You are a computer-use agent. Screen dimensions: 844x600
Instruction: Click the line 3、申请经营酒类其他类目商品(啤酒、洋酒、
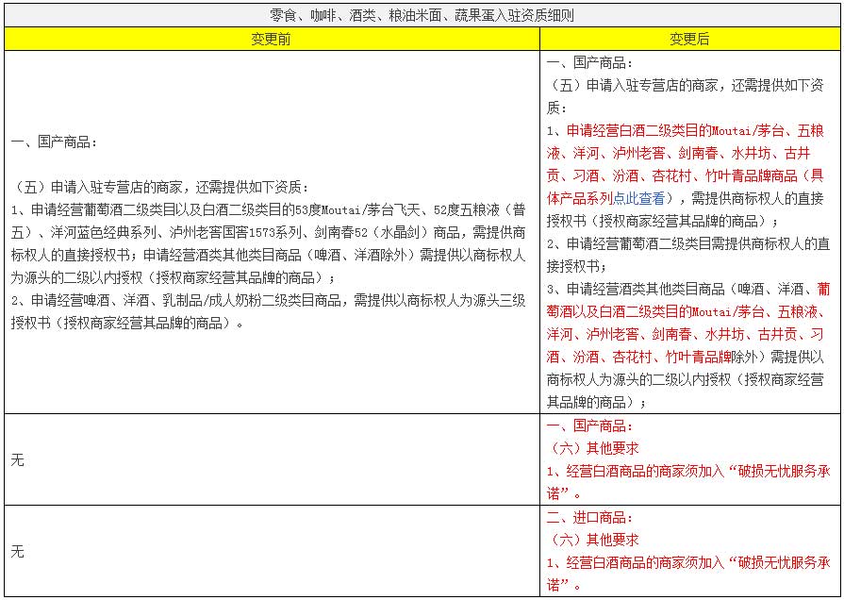click(x=687, y=289)
